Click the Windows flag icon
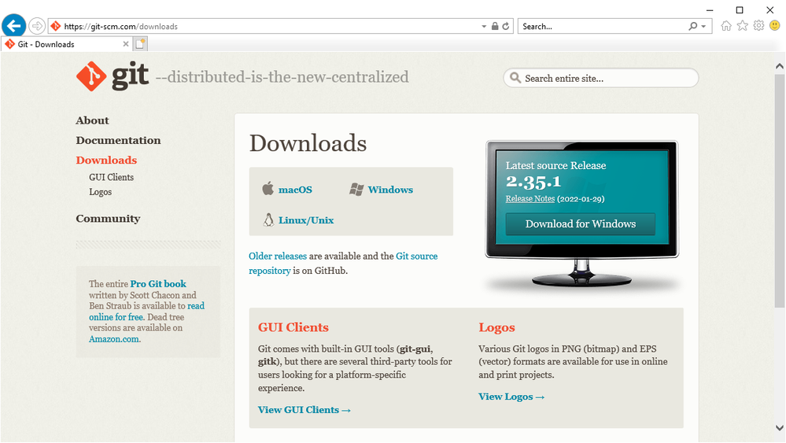The image size is (786, 443). click(x=356, y=190)
